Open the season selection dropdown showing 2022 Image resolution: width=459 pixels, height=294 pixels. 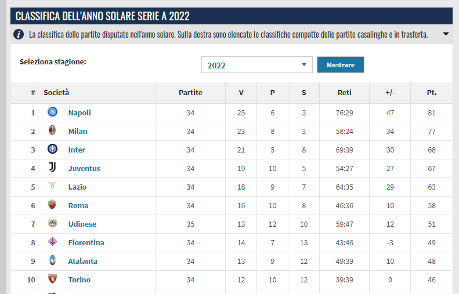click(x=256, y=65)
